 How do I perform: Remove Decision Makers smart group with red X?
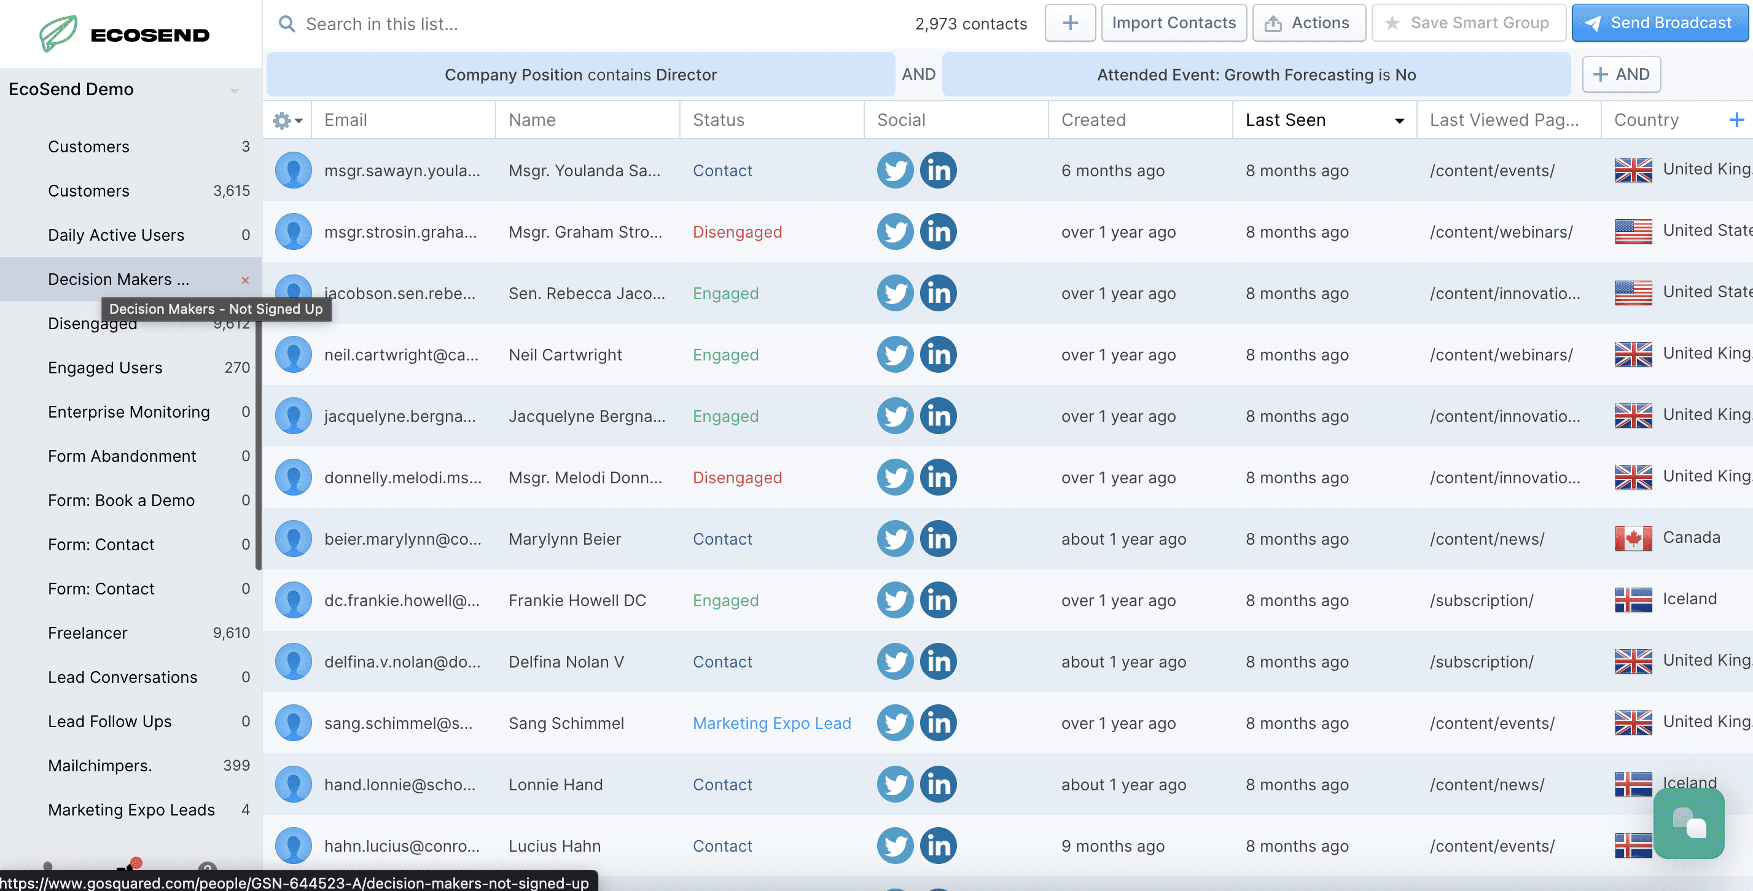click(245, 280)
